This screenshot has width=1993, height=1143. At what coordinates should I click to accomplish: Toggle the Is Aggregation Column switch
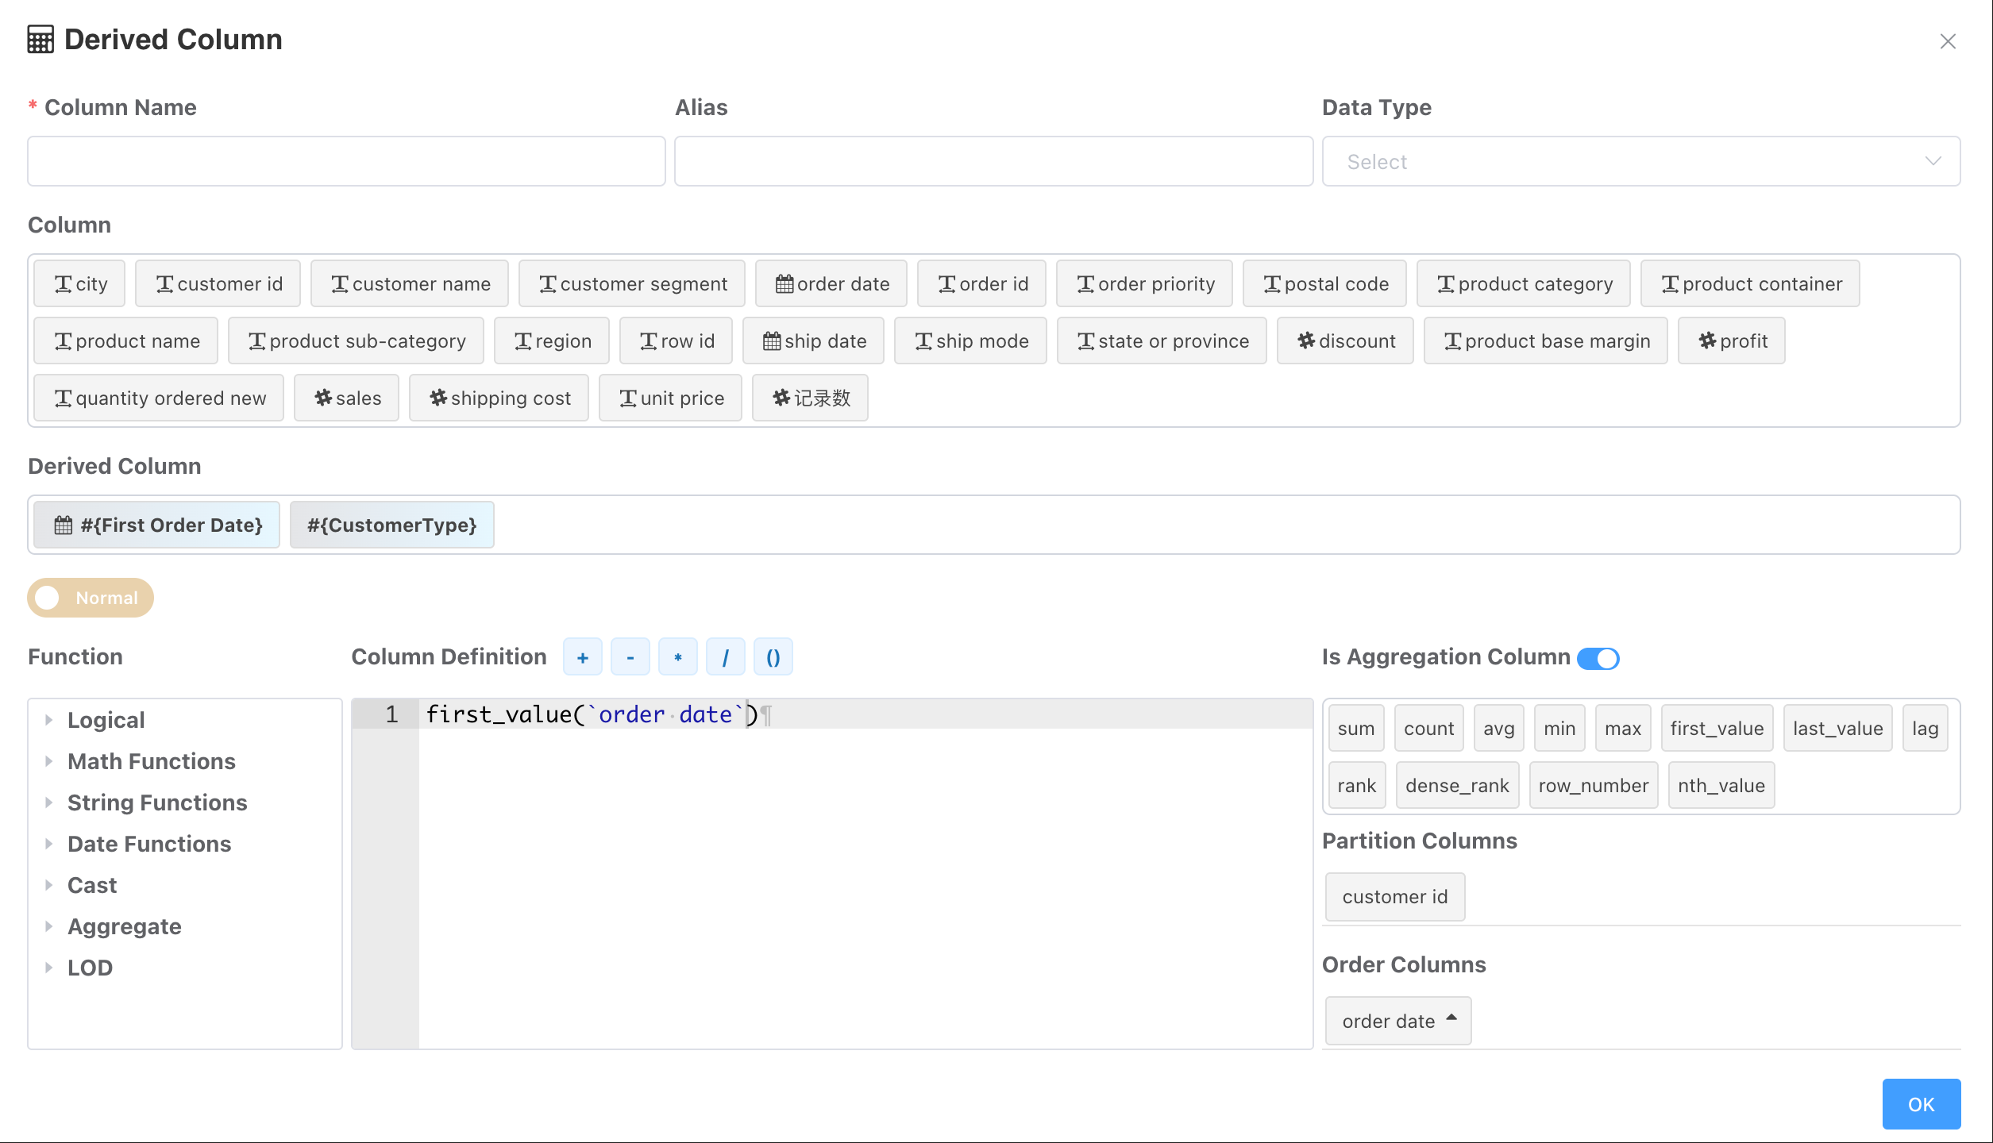pyautogui.click(x=1598, y=658)
